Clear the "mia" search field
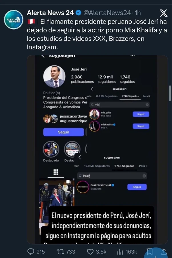This screenshot has width=172, height=258. click(147, 105)
